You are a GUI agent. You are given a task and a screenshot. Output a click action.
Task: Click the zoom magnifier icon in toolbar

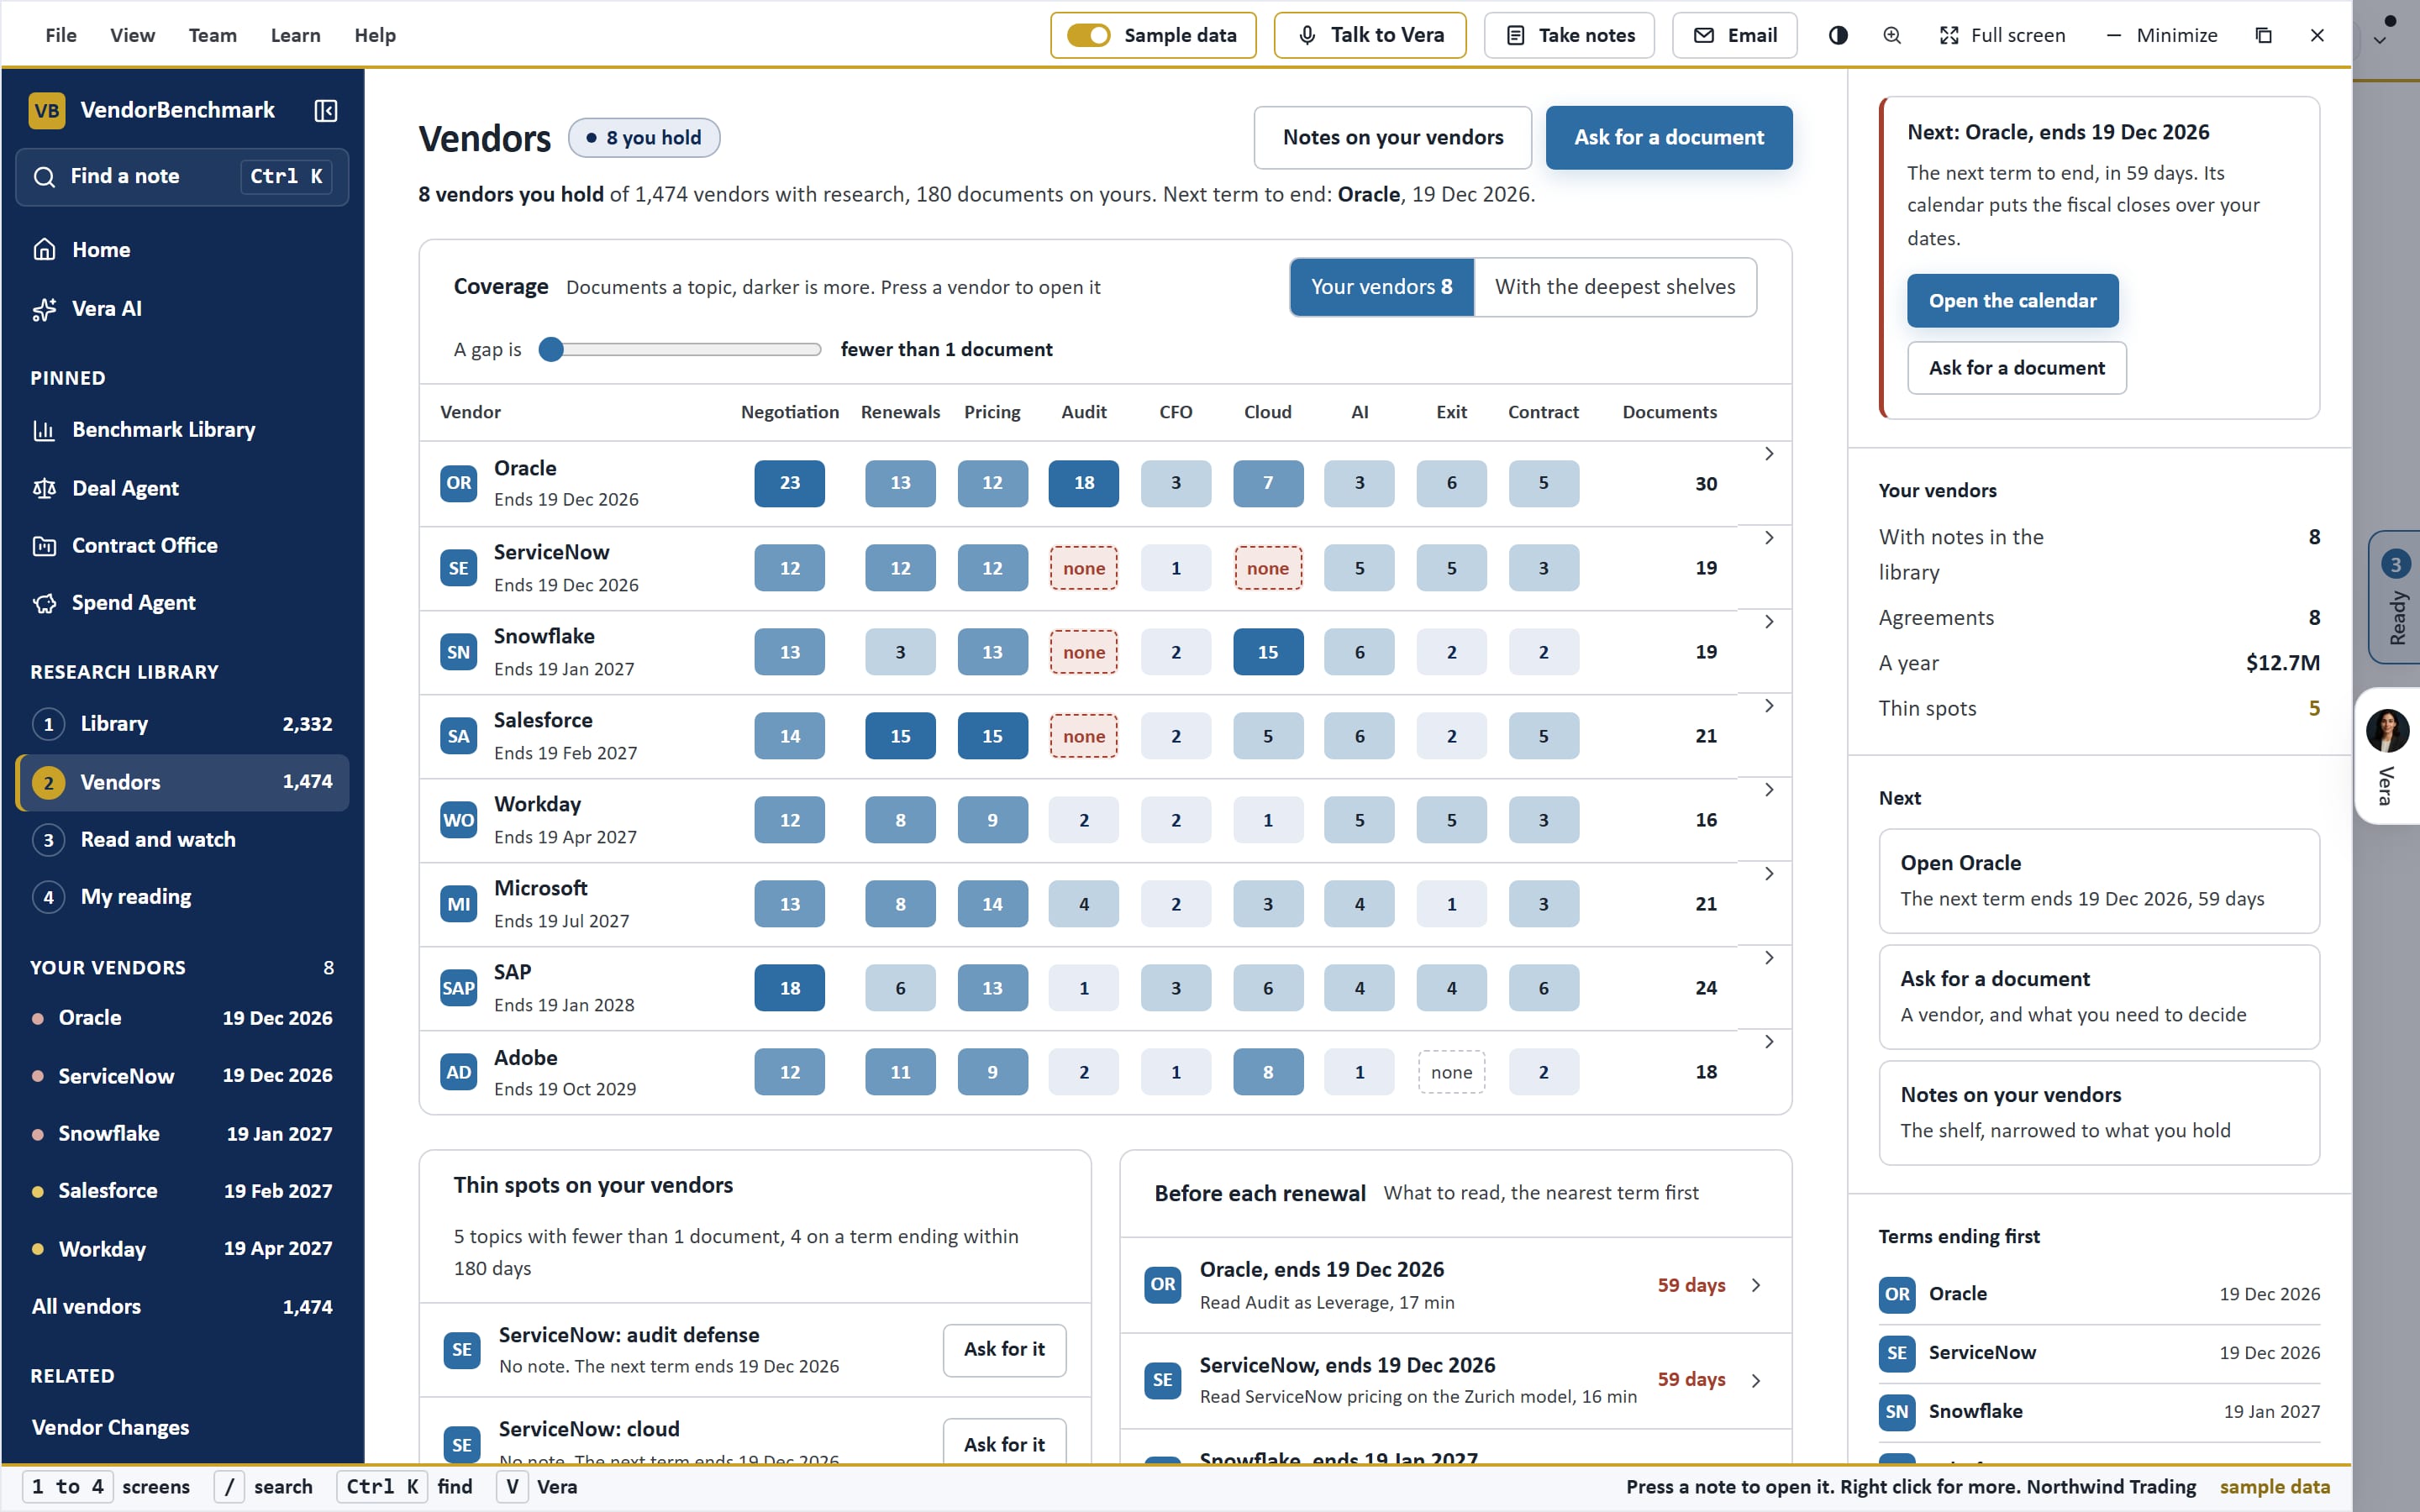pos(1892,35)
